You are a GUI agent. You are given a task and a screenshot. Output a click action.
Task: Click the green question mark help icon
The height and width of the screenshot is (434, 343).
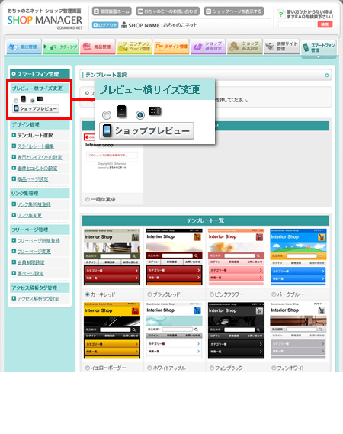[x=281, y=14]
